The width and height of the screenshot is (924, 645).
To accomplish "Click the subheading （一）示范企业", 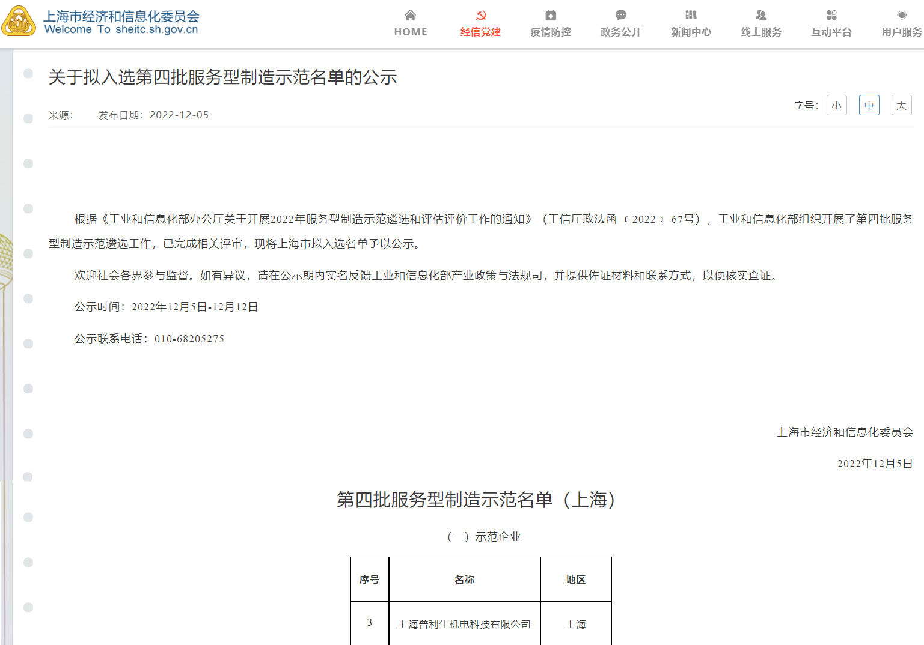I will 483,537.
